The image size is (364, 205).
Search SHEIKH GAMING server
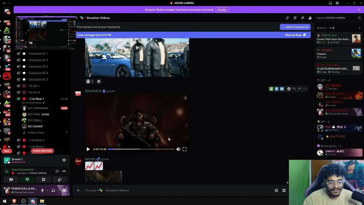pyautogui.click(x=339, y=18)
